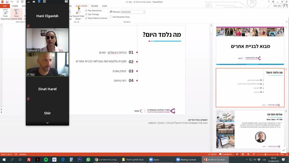This screenshot has width=289, height=163.
Task: Open the Ofer Ziv account menu
Action: (278, 6)
